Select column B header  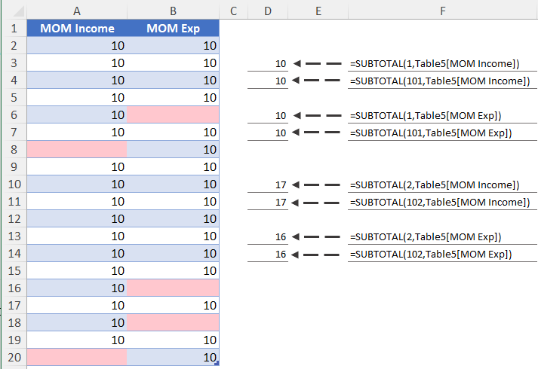tap(173, 11)
